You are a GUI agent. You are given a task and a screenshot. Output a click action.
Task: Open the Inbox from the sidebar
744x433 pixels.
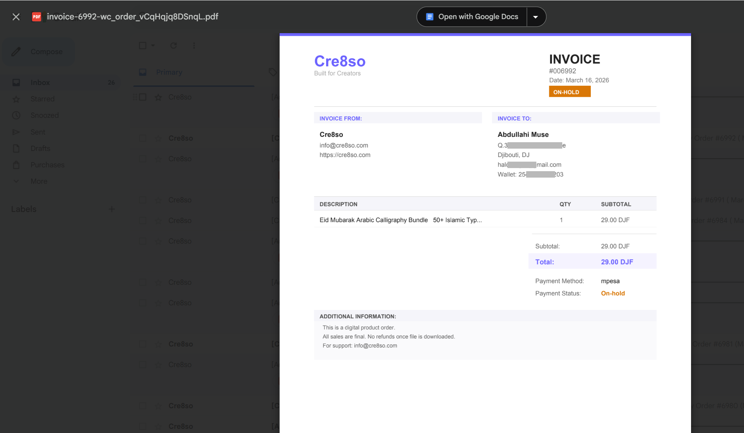tap(40, 82)
